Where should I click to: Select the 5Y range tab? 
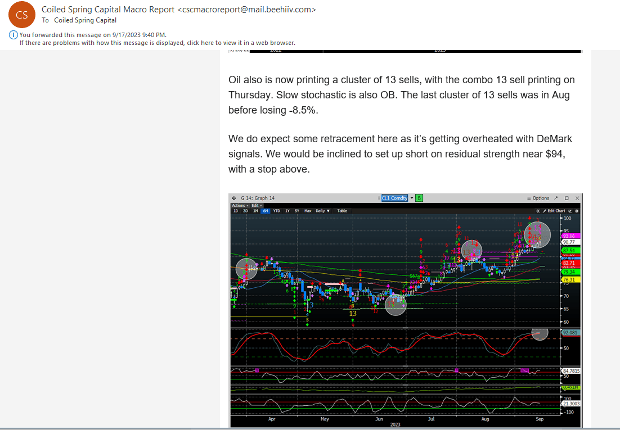point(297,211)
